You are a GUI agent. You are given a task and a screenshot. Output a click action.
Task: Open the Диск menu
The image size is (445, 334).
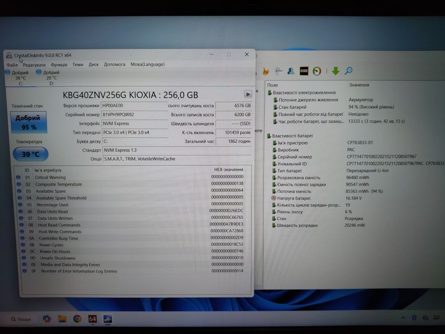(93, 64)
